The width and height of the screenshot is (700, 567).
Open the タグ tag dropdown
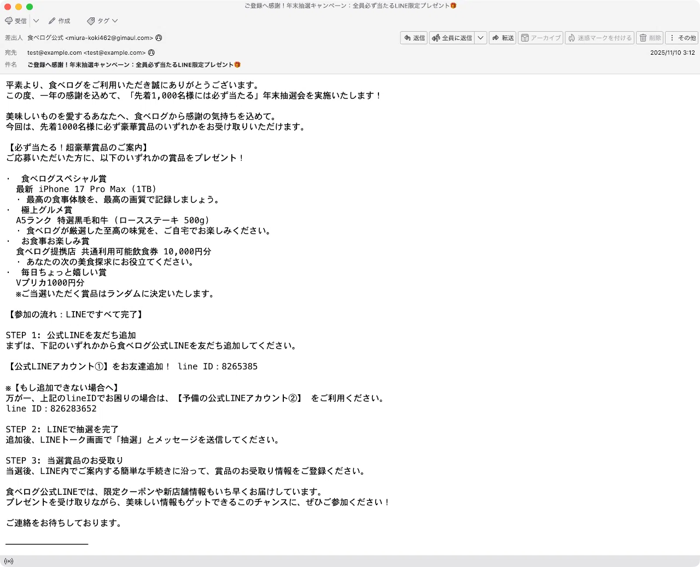[102, 21]
